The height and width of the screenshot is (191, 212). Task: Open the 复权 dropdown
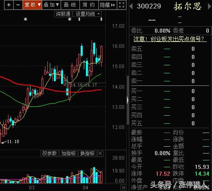click(32, 5)
